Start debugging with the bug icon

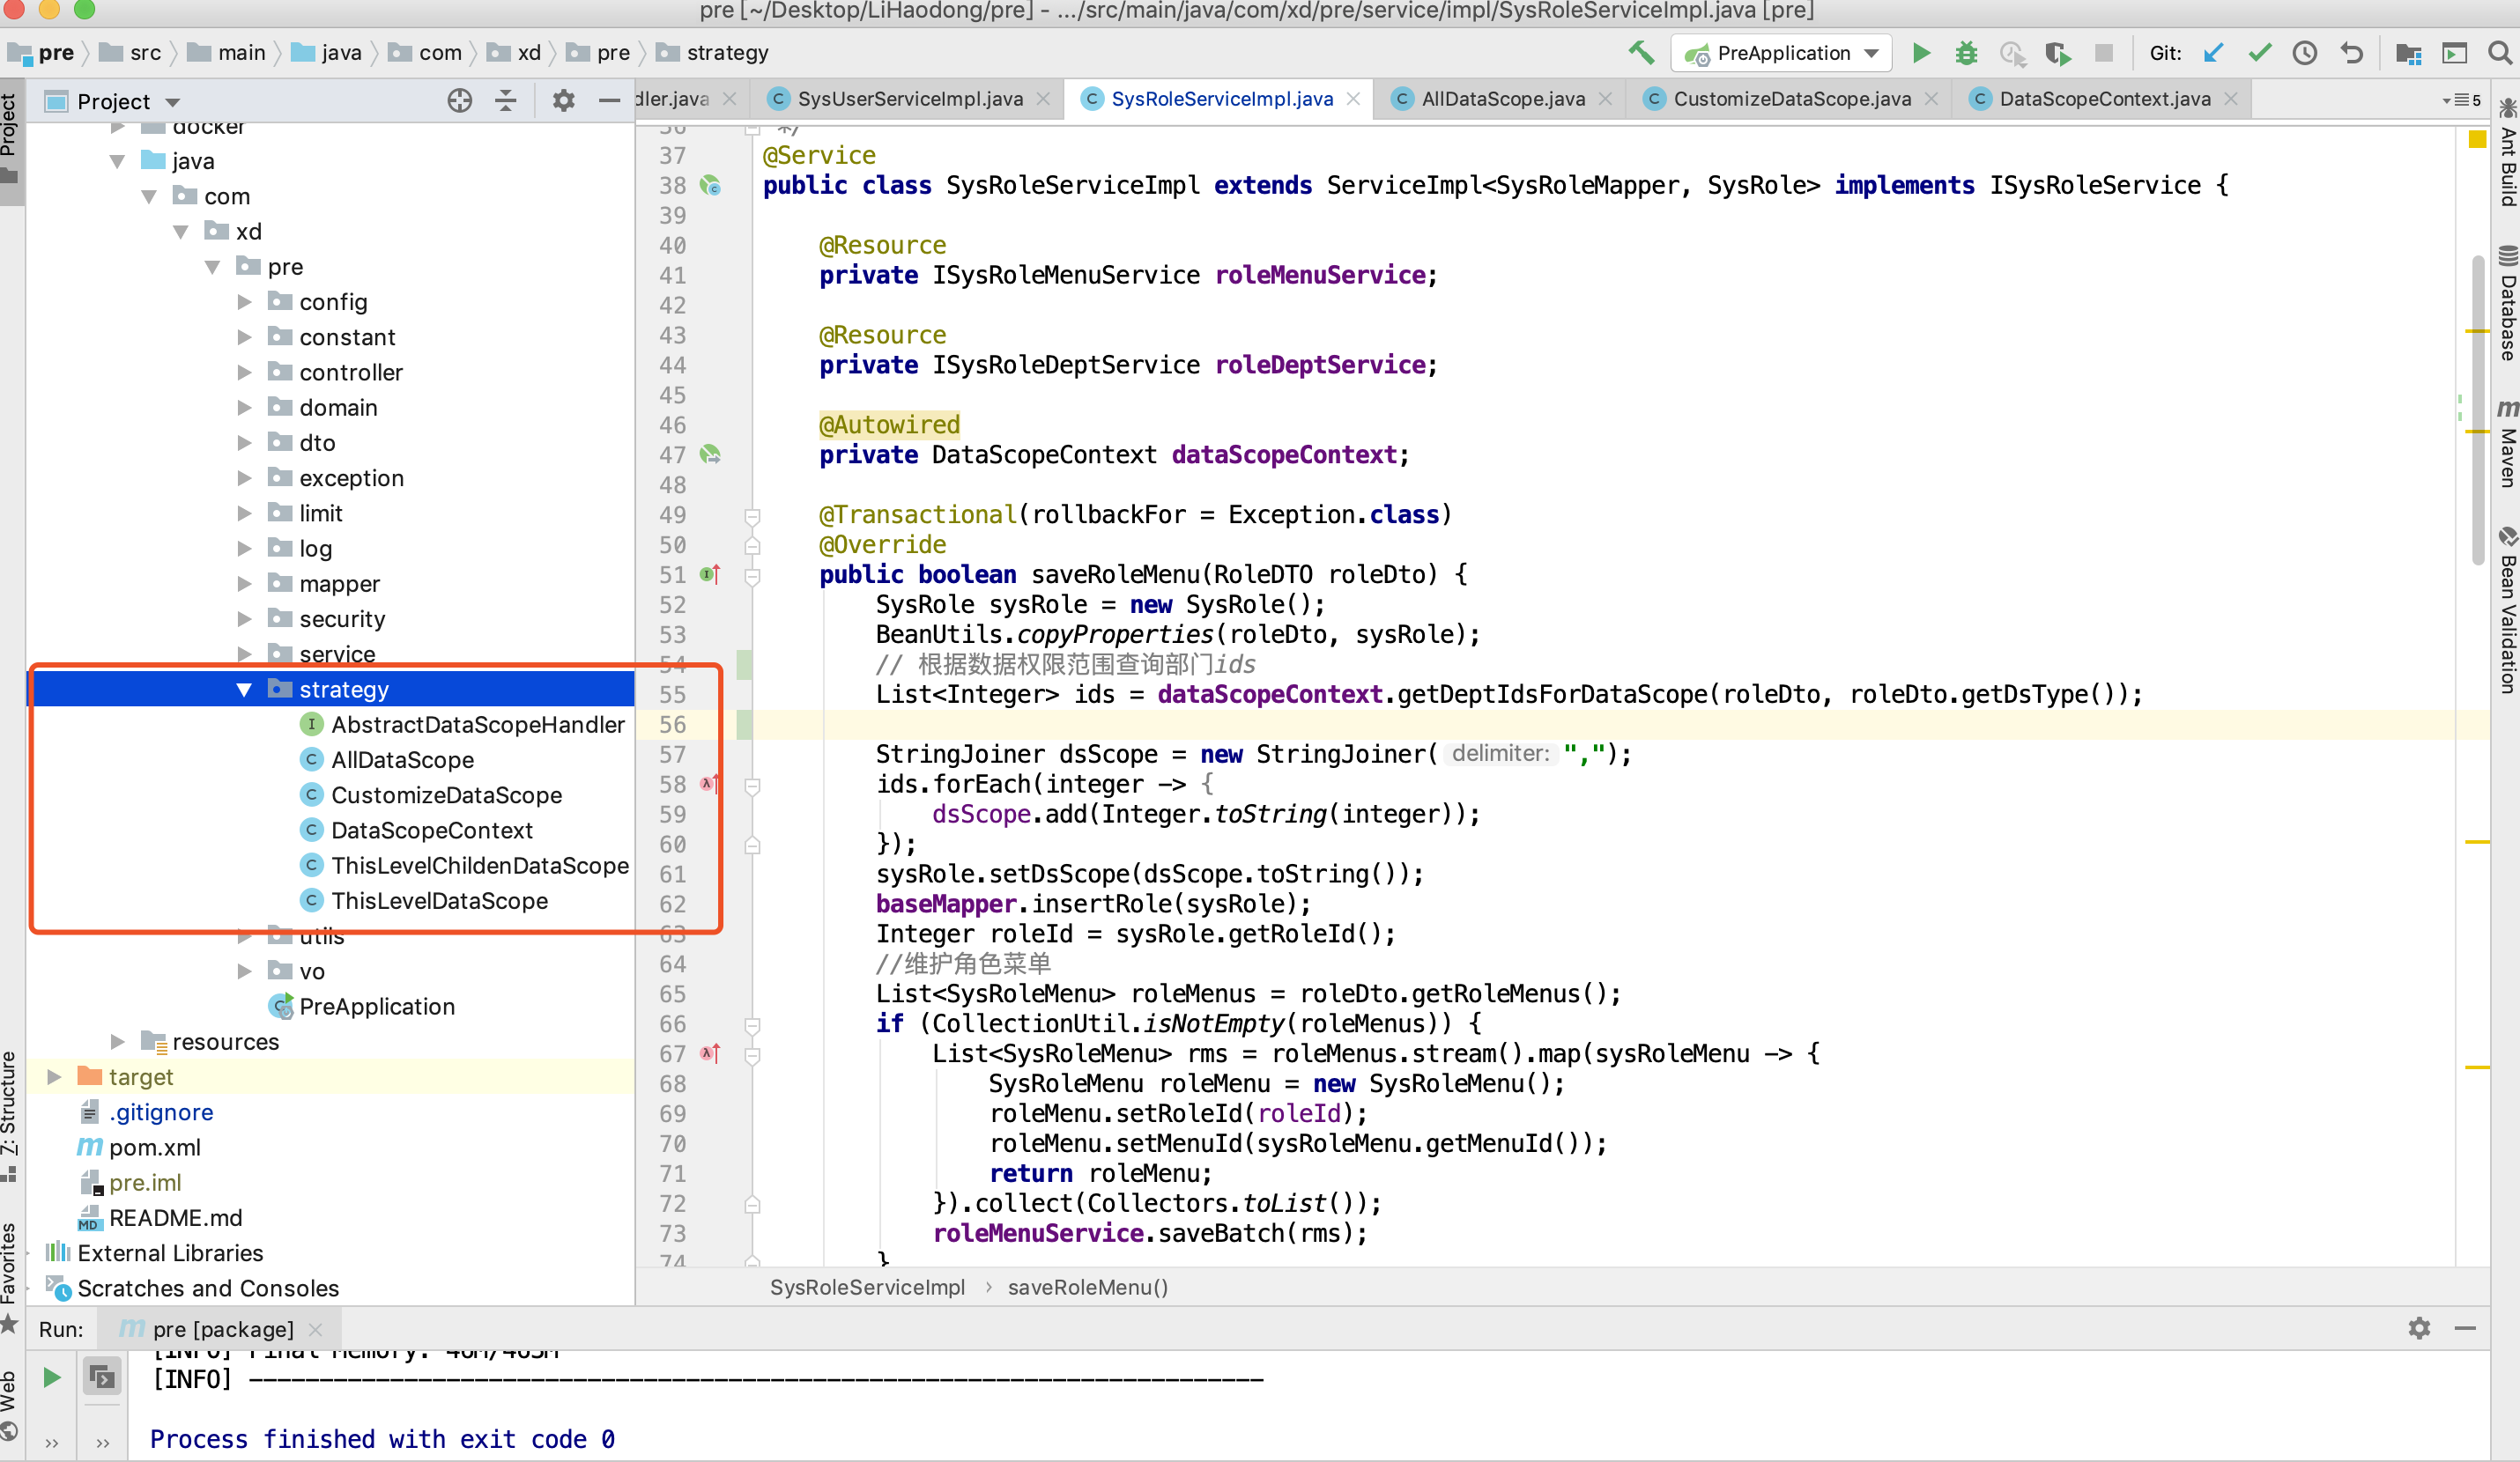coord(1966,53)
